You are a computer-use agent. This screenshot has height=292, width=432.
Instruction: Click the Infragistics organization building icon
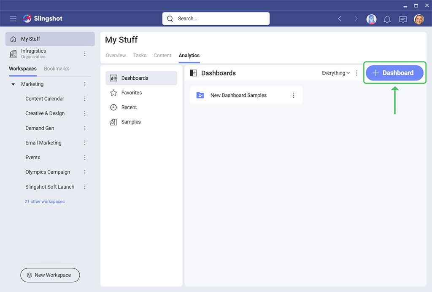[13, 54]
